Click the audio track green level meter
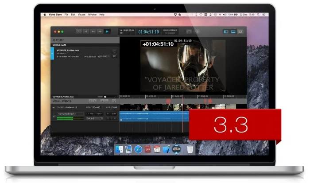This screenshot has width=310, height=183. 70,118
